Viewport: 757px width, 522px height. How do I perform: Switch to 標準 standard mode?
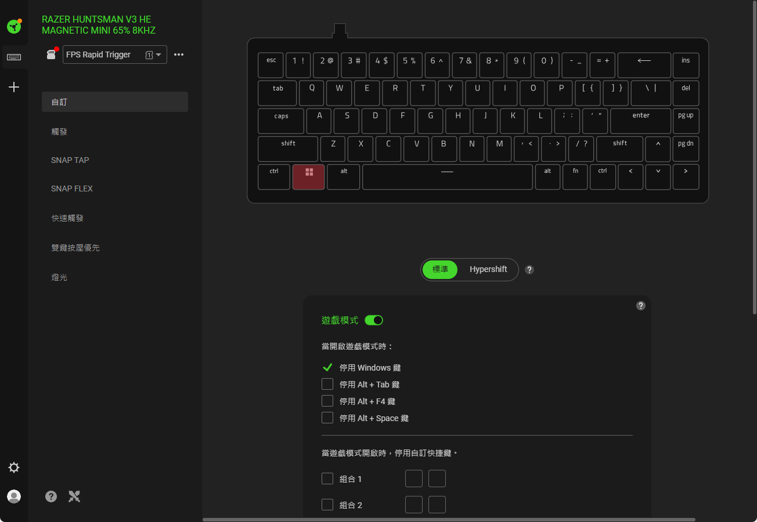(x=440, y=270)
